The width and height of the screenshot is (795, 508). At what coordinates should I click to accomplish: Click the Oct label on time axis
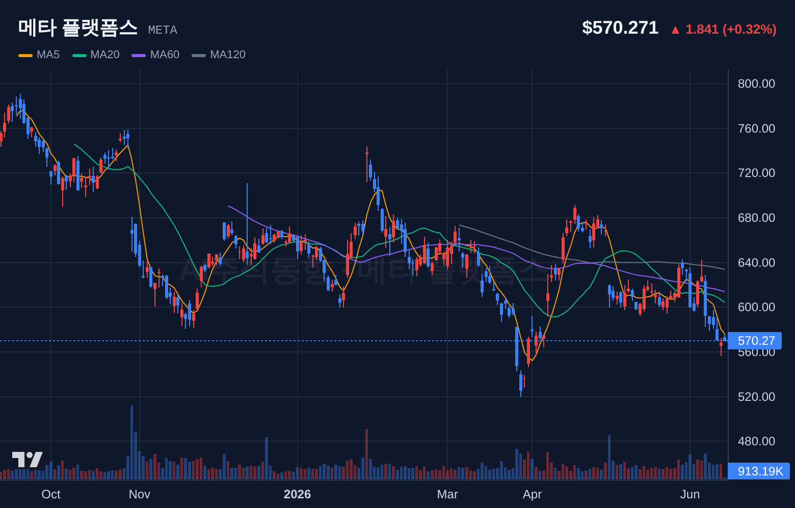(x=51, y=494)
